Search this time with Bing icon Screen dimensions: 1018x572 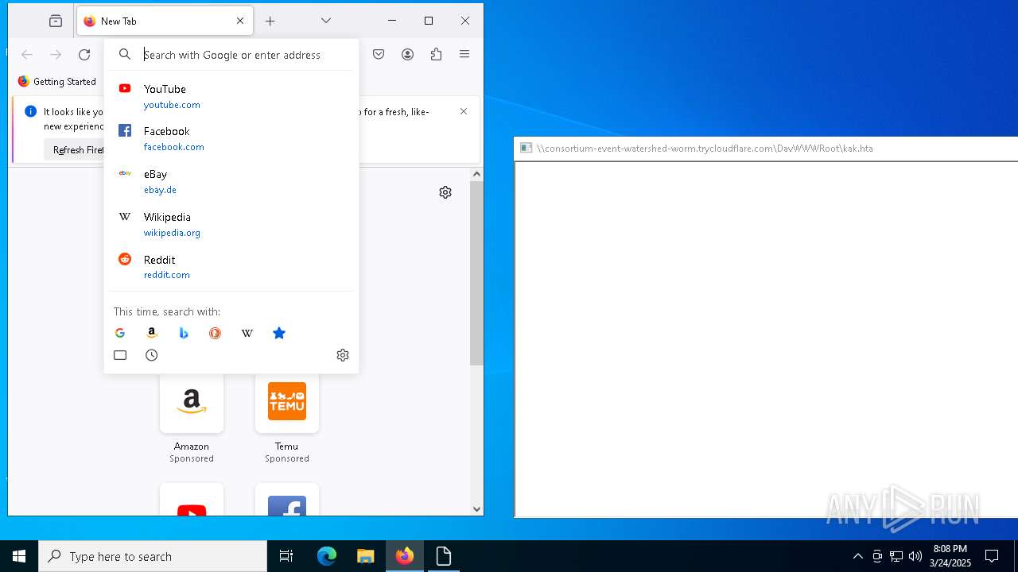184,333
